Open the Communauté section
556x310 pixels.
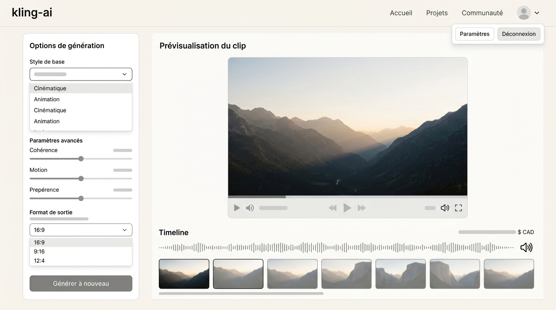(482, 13)
